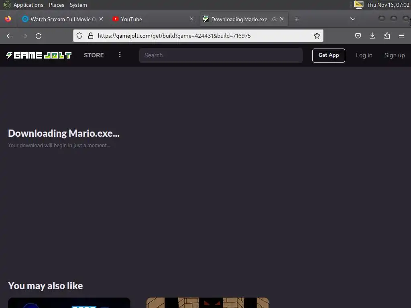Switch to the YouTube tab
The width and height of the screenshot is (411, 308).
tap(153, 19)
